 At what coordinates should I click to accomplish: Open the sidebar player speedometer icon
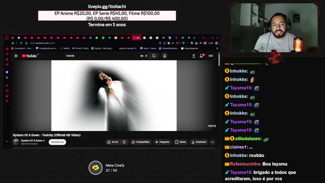coord(7,91)
